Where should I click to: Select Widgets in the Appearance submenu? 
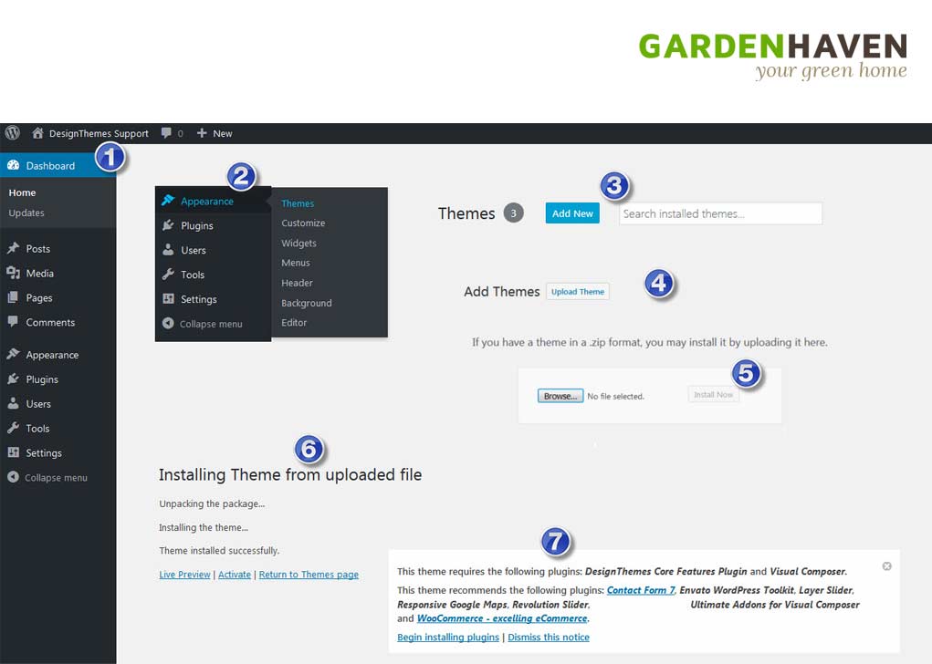(299, 243)
